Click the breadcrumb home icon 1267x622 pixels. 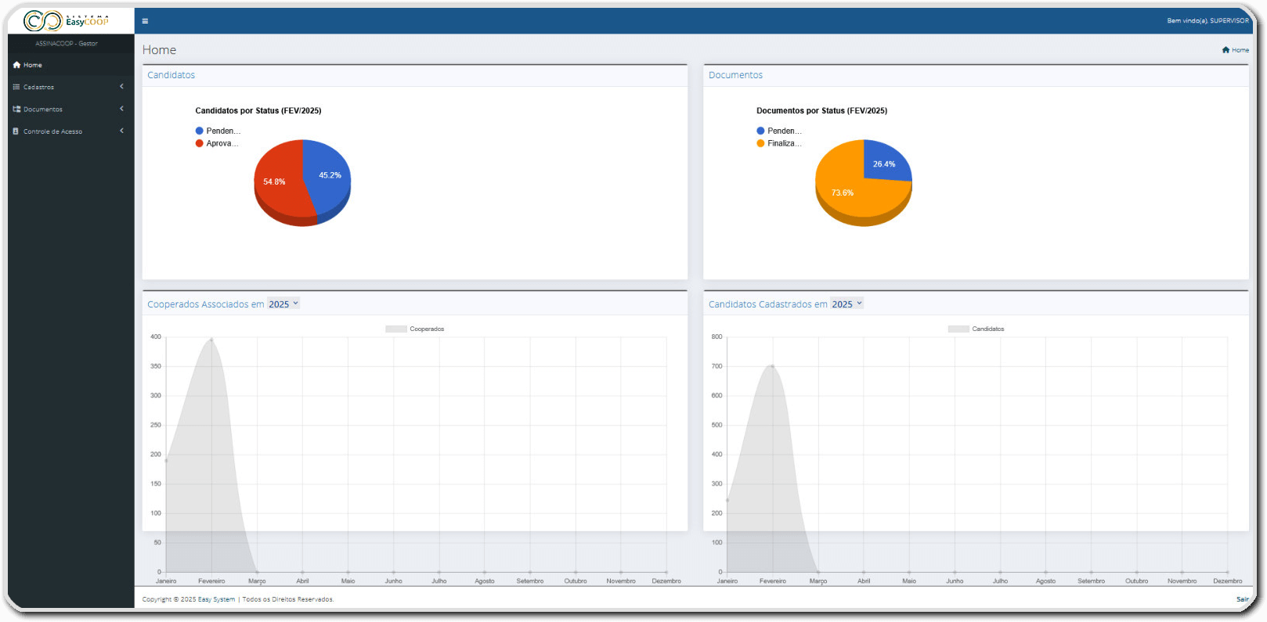coord(1225,50)
